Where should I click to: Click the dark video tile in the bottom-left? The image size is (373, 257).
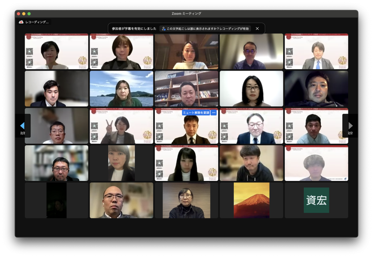(56, 200)
